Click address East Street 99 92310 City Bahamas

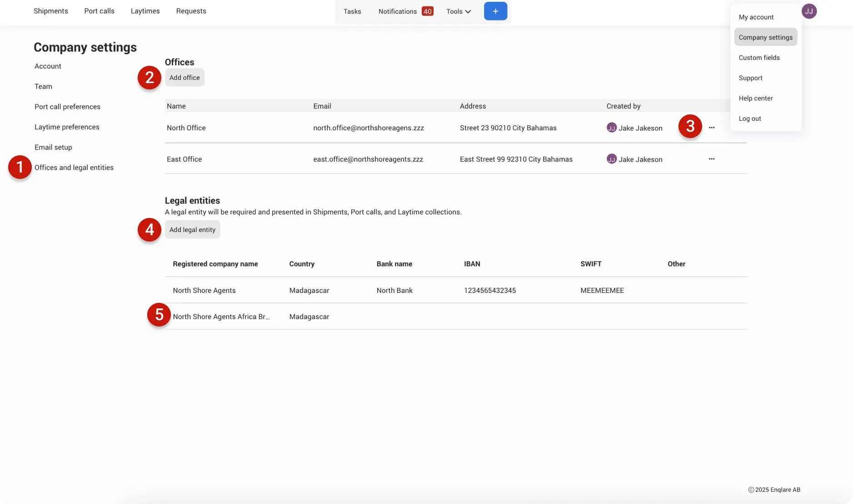click(x=516, y=159)
